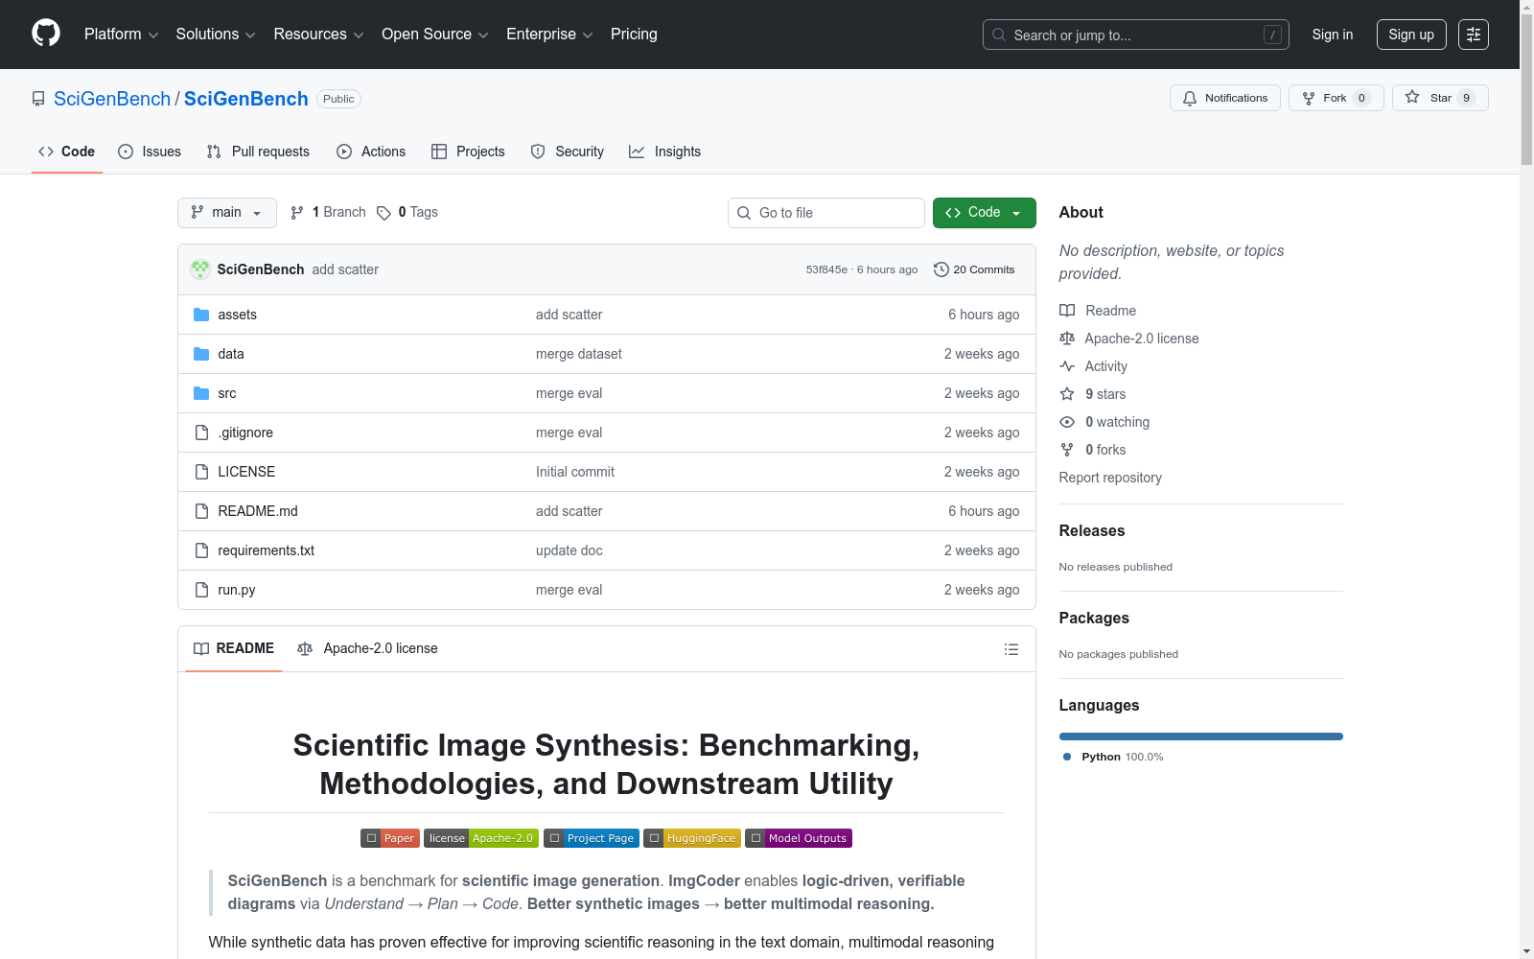The height and width of the screenshot is (959, 1534).
Task: Open the 'merge dataset' commit message
Action: click(x=579, y=354)
